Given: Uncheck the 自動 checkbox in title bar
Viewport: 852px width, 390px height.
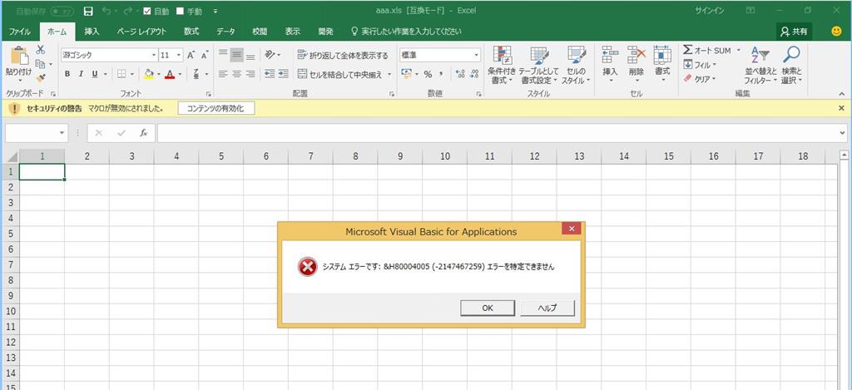Looking at the screenshot, I should click(146, 11).
